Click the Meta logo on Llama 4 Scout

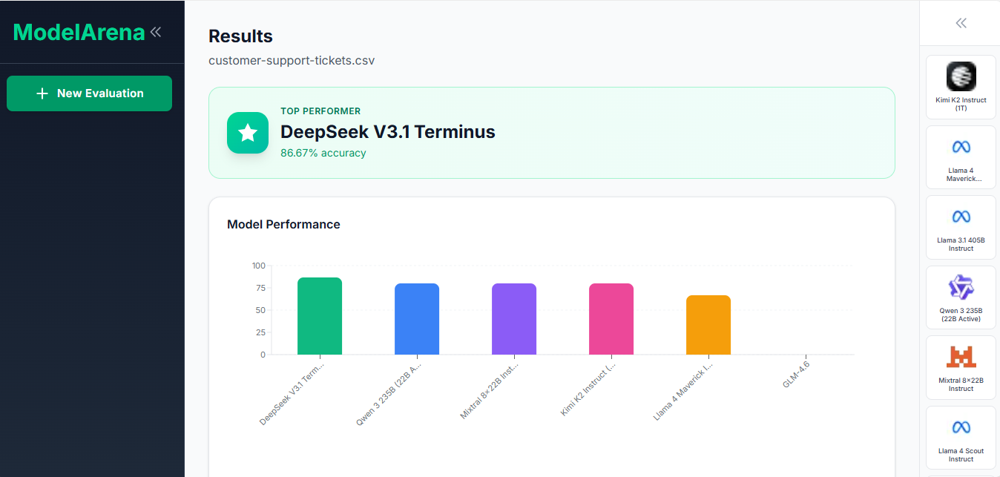(x=961, y=427)
